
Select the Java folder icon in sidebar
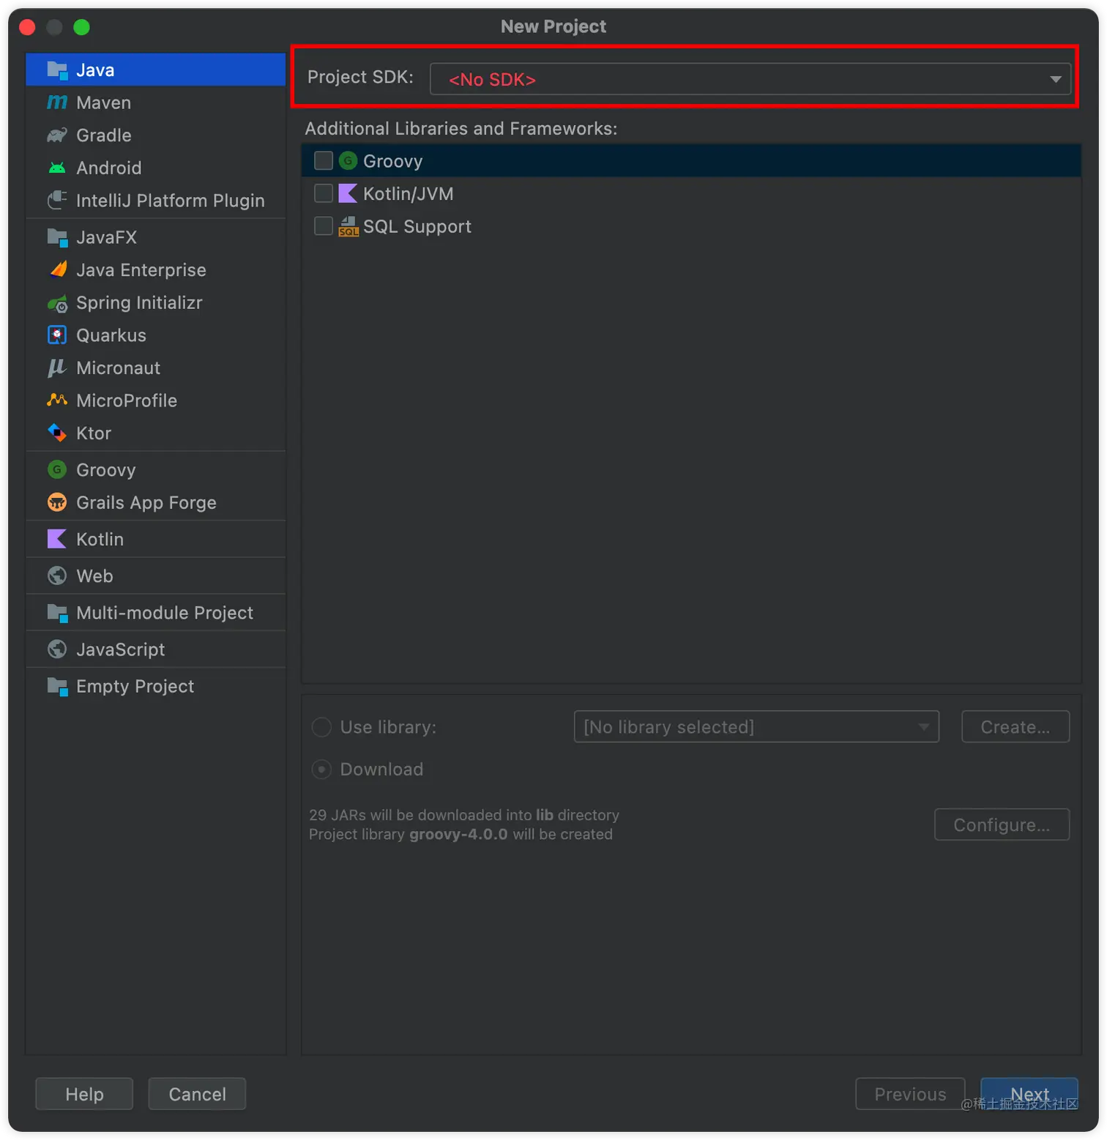pos(57,70)
